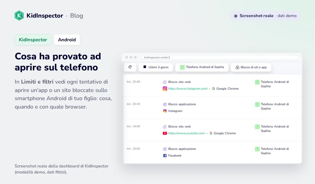The height and width of the screenshot is (184, 315).
Task: Click the green T device avatar in the 20:48 row
Action: 257,82
